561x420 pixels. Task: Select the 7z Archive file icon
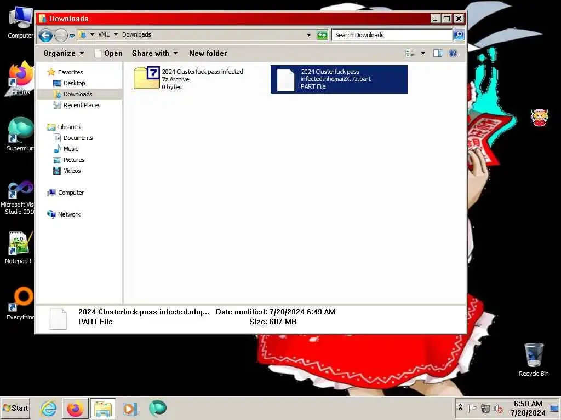(146, 78)
